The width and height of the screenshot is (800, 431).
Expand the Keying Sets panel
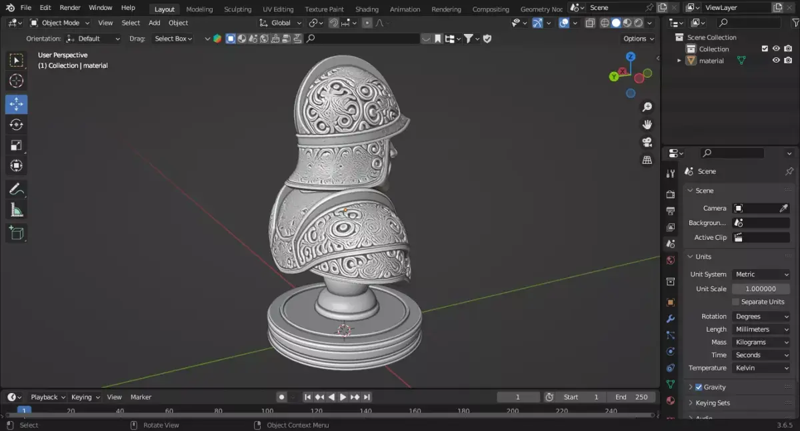(690, 403)
